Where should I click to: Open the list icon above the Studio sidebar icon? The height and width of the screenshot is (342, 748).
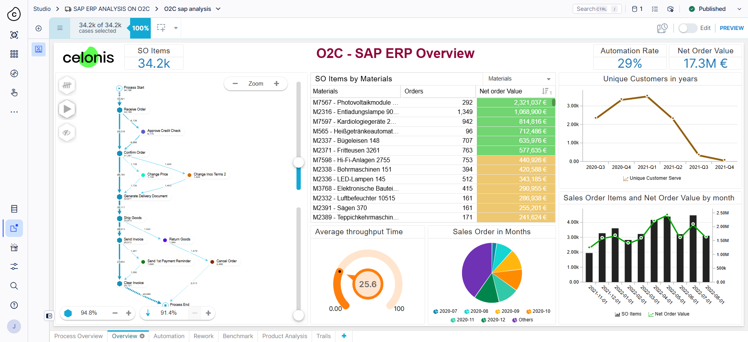(x=14, y=209)
